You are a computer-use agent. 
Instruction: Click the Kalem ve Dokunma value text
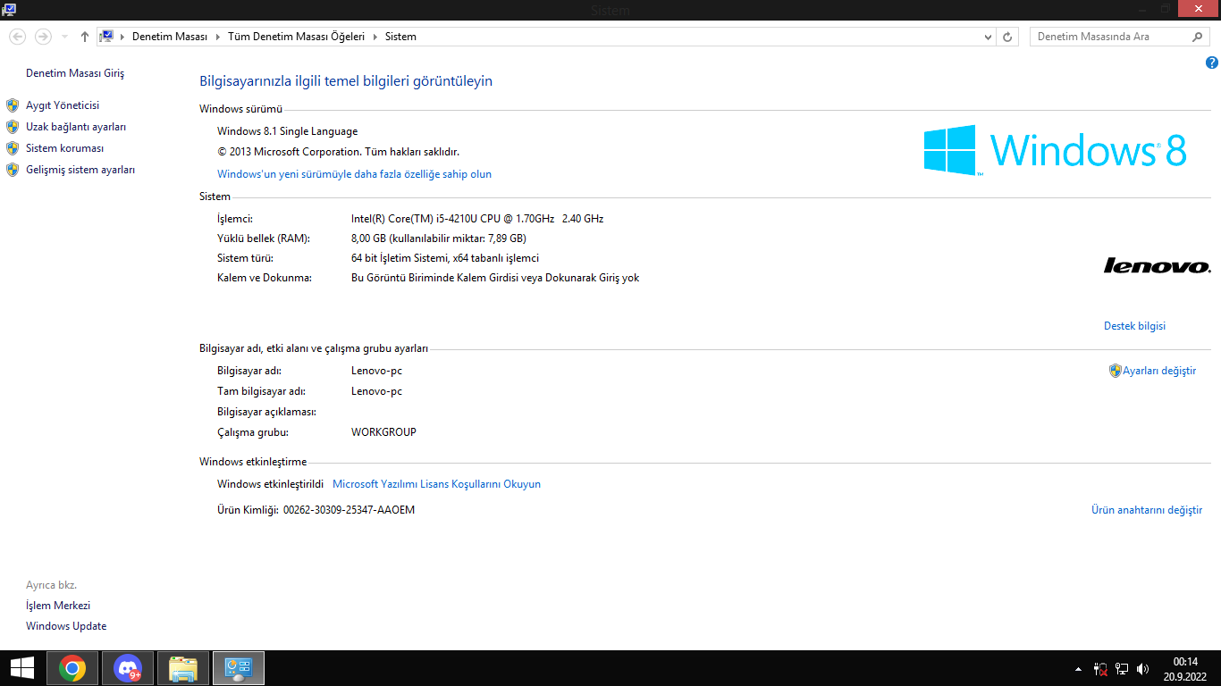click(x=495, y=278)
